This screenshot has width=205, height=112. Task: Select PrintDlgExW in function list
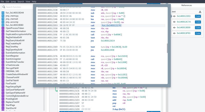(12, 99)
